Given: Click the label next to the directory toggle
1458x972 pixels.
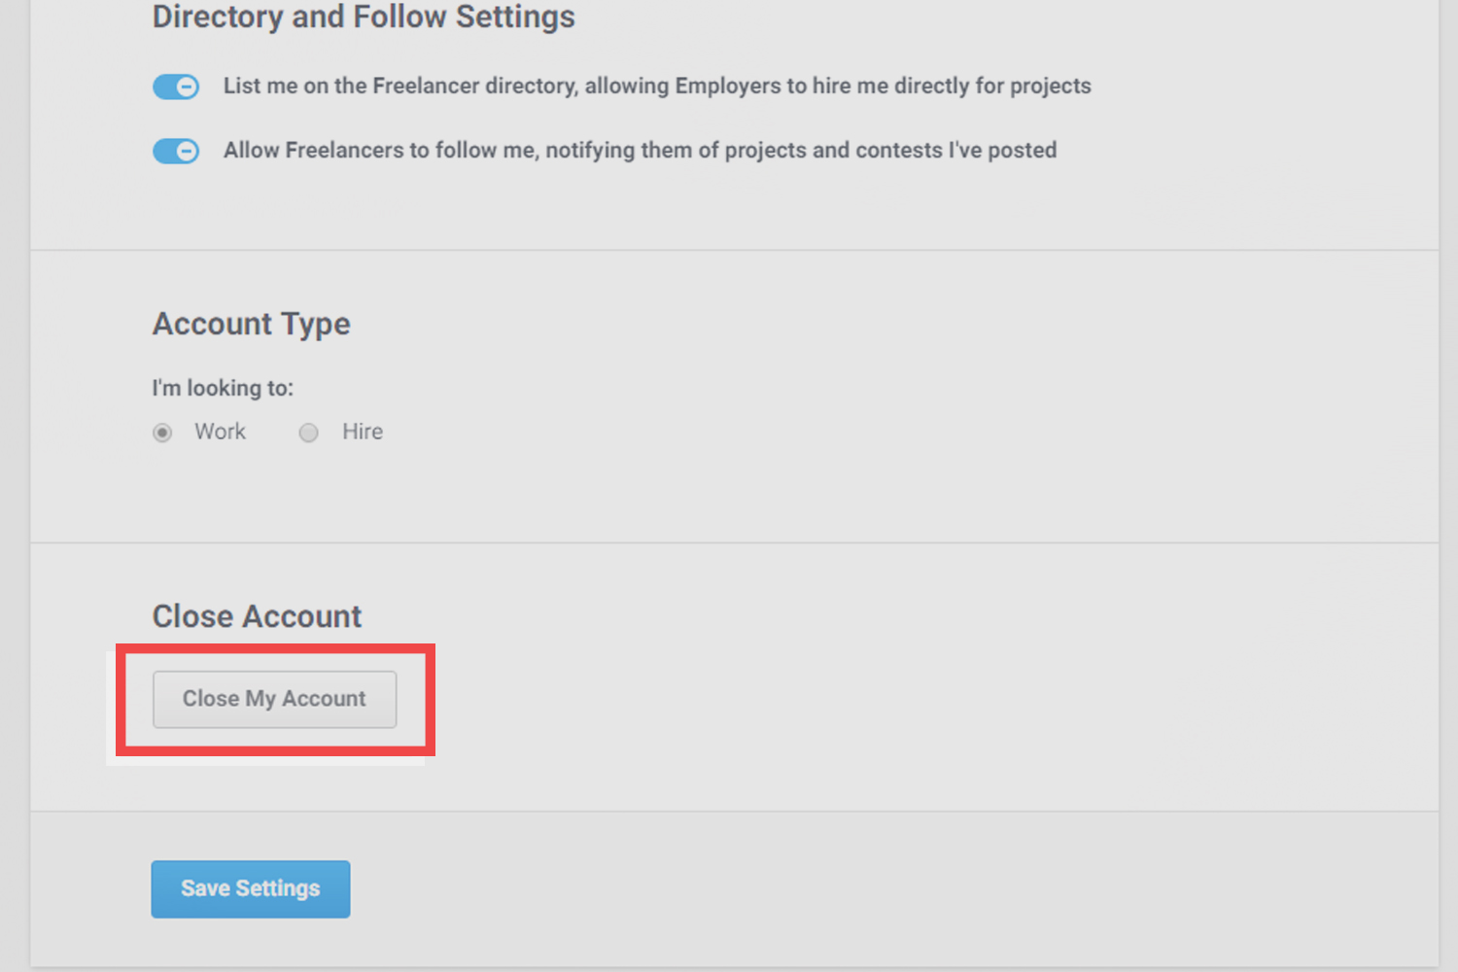Looking at the screenshot, I should pos(657,86).
